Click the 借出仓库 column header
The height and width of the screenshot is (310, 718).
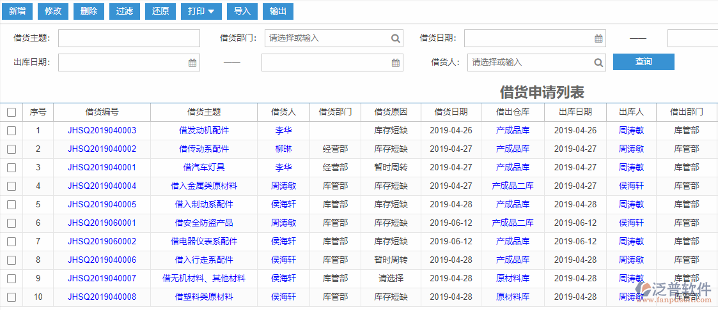513,112
